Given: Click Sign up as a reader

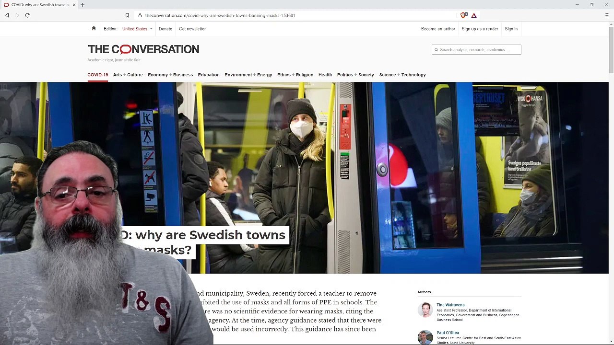Looking at the screenshot, I should [480, 29].
